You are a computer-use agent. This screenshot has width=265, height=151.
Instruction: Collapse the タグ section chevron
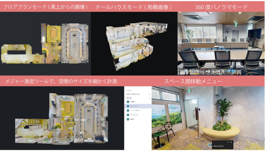[150, 98]
